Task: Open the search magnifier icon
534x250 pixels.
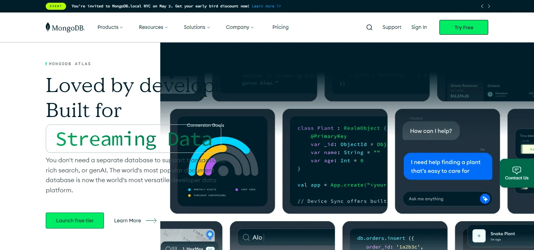Action: point(369,27)
